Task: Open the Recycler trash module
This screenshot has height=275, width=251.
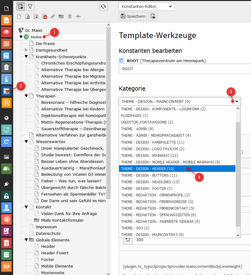Action: (6, 67)
